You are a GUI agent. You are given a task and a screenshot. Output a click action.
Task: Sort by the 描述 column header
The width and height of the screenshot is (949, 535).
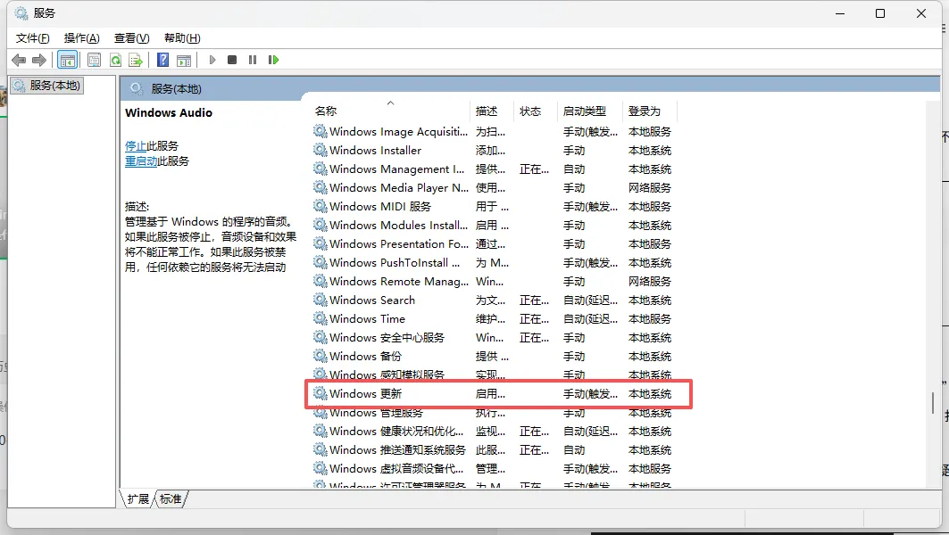point(491,111)
